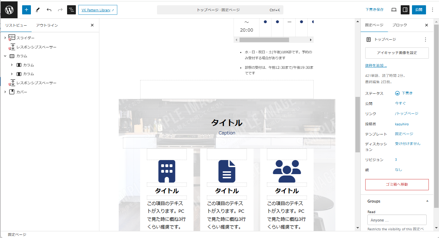Image resolution: width=439 pixels, height=238 pixels.
Task: Toggle the list view document overview icon
Action: (x=71, y=10)
